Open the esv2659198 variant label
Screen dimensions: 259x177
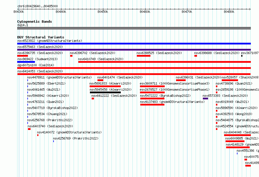[237, 90]
